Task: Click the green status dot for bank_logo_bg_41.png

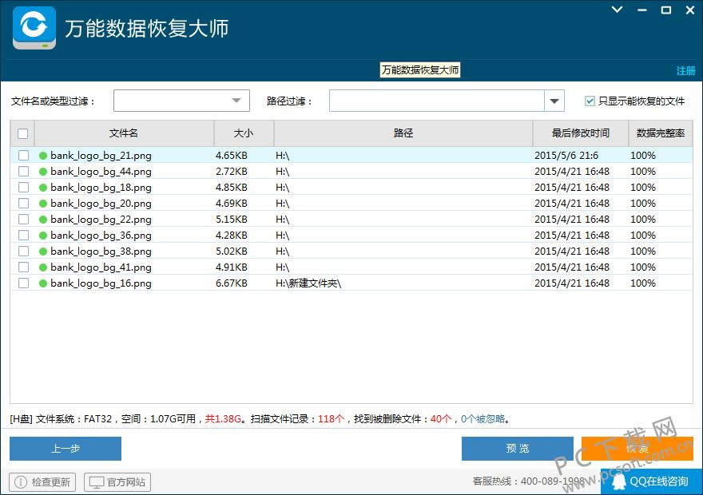Action: click(43, 267)
